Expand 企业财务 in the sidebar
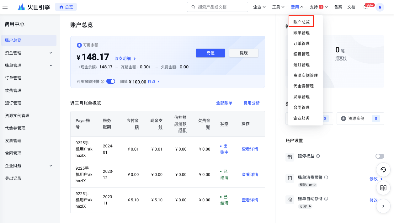Image resolution: width=394 pixels, height=223 pixels. (28, 166)
